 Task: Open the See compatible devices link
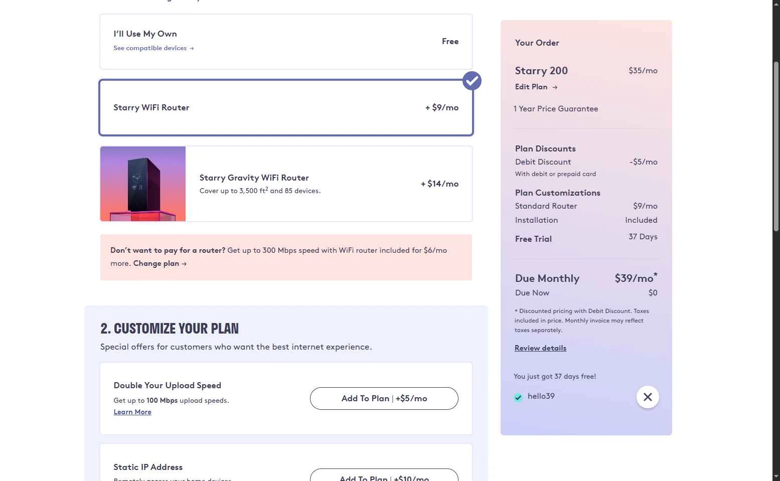pyautogui.click(x=153, y=48)
